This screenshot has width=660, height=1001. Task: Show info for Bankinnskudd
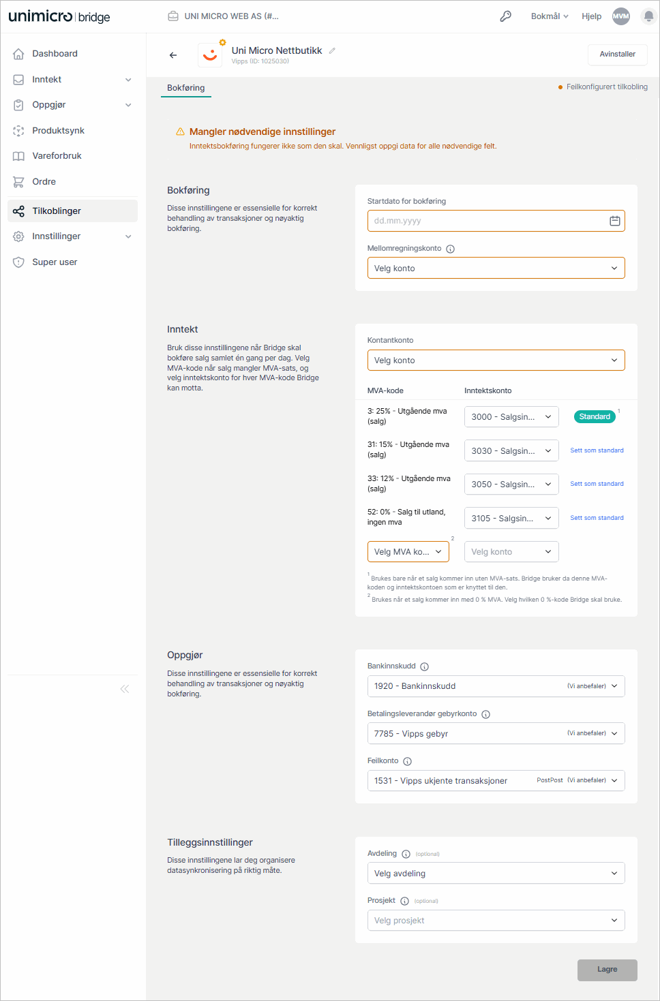424,666
